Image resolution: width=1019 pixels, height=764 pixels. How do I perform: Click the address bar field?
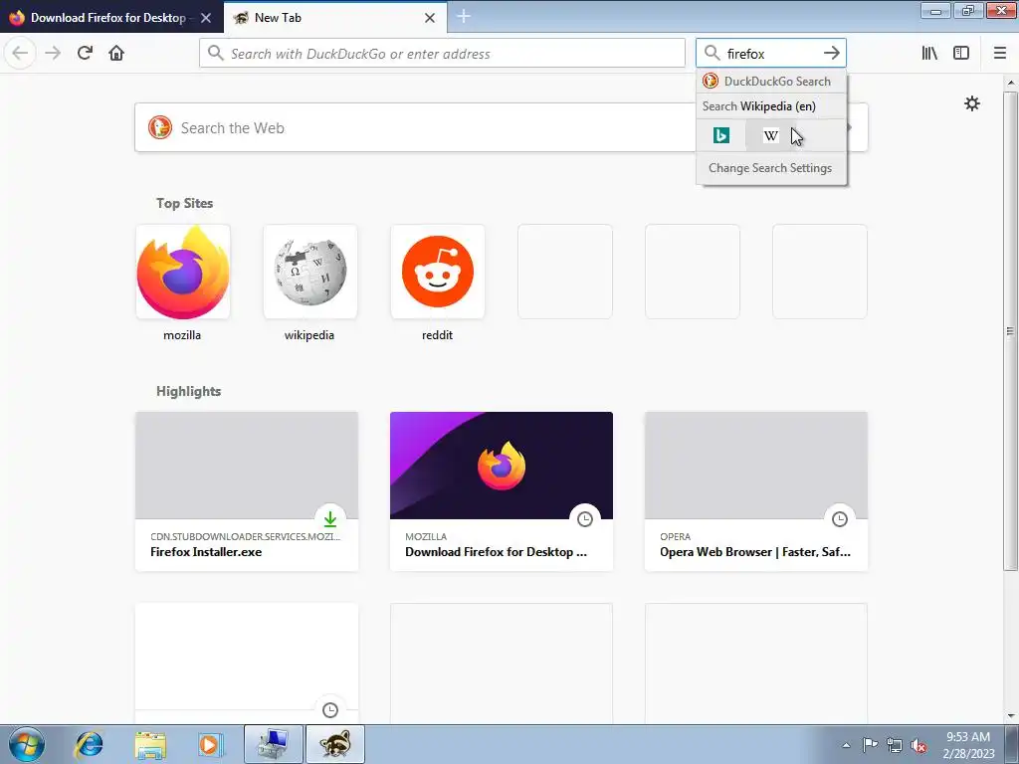(x=442, y=54)
